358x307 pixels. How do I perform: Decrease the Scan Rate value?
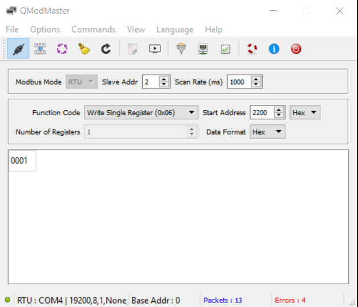(256, 84)
